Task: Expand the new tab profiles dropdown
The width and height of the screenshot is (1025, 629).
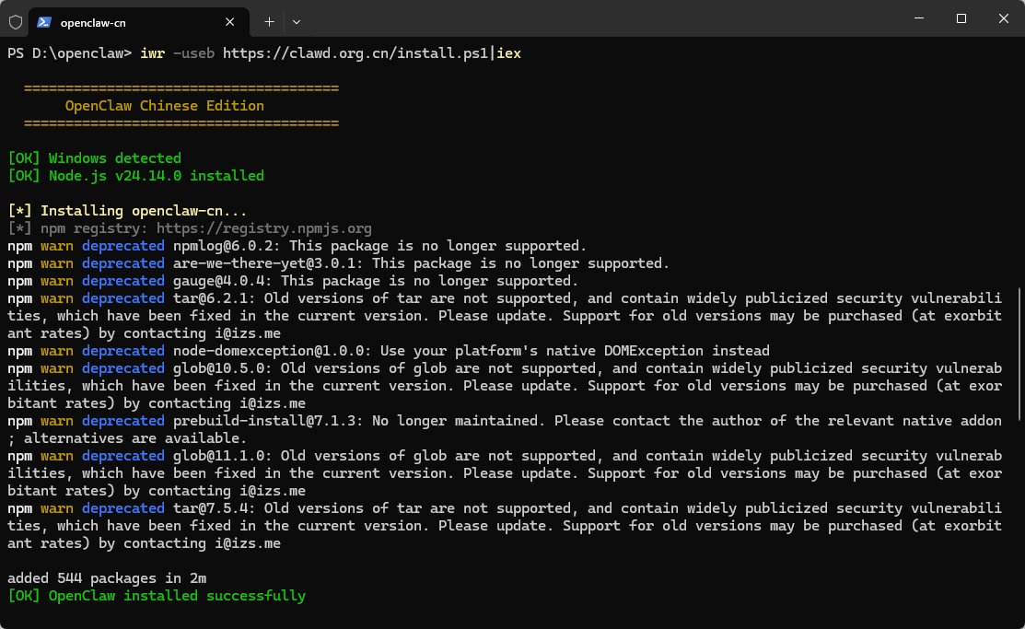Action: tap(297, 21)
